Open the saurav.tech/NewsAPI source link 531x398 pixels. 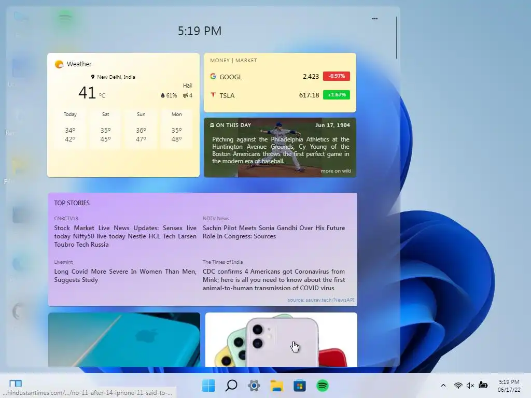321,300
